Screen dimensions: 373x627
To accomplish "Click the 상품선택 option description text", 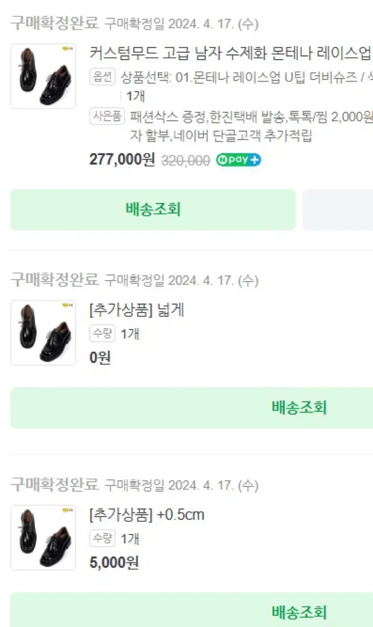I will click(246, 77).
